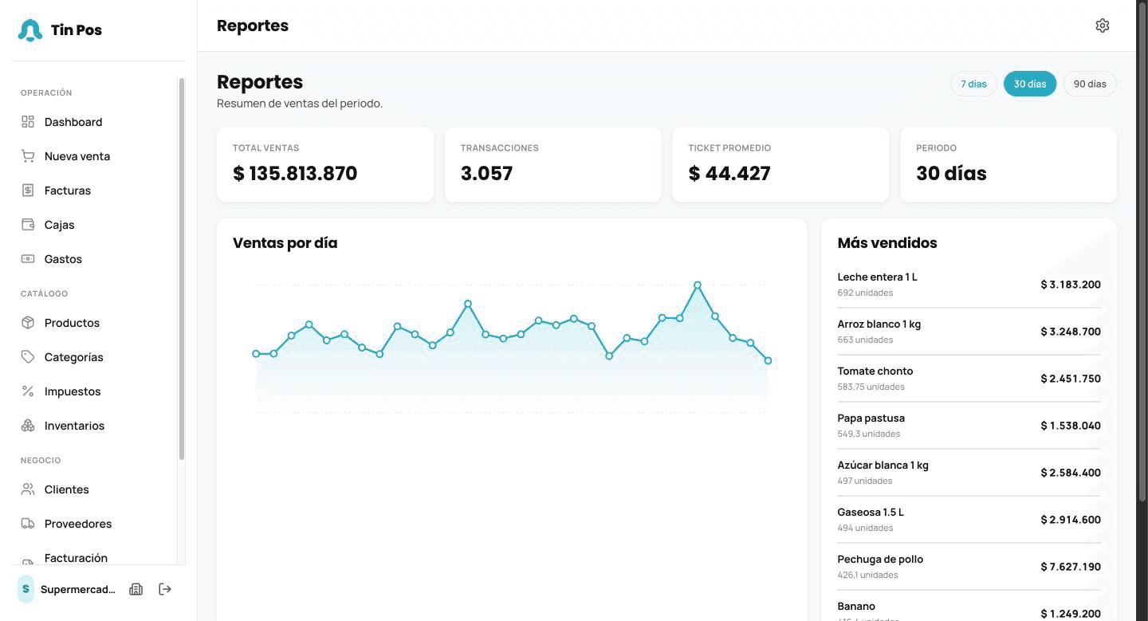Click the Total Ventas $ 135.813.870 card
Viewport: 1148px width, 621px height.
click(325, 165)
